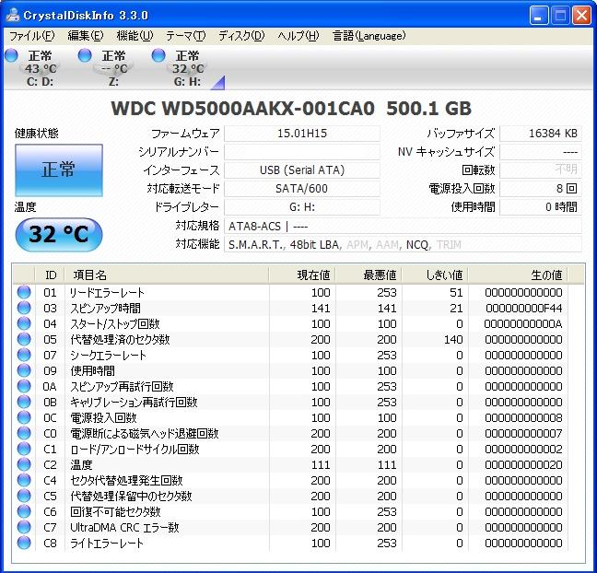597x573 pixels.
Task: Open the 言語(Language) menu
Action: pos(369,36)
